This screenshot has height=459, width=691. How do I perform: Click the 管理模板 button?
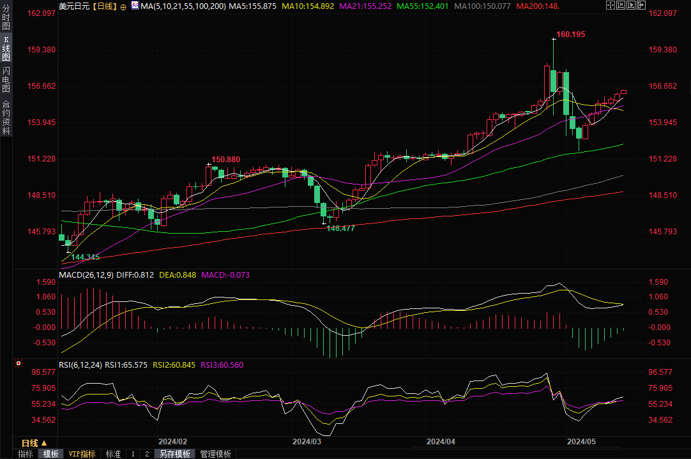pos(215,454)
